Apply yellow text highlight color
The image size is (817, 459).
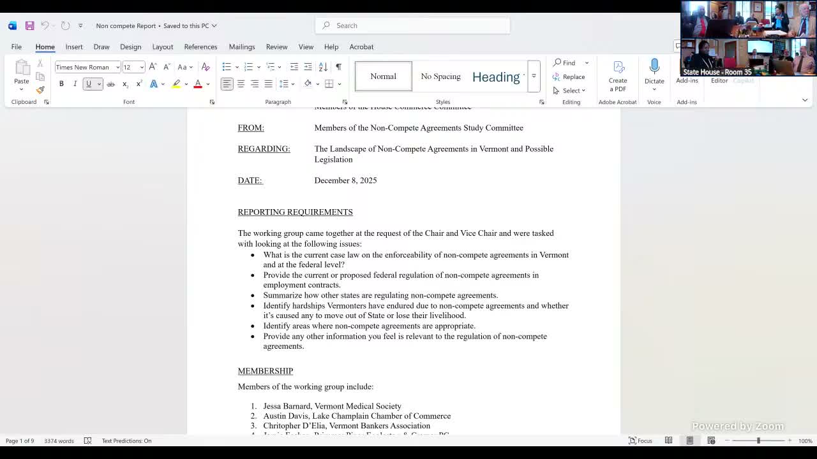coord(176,84)
